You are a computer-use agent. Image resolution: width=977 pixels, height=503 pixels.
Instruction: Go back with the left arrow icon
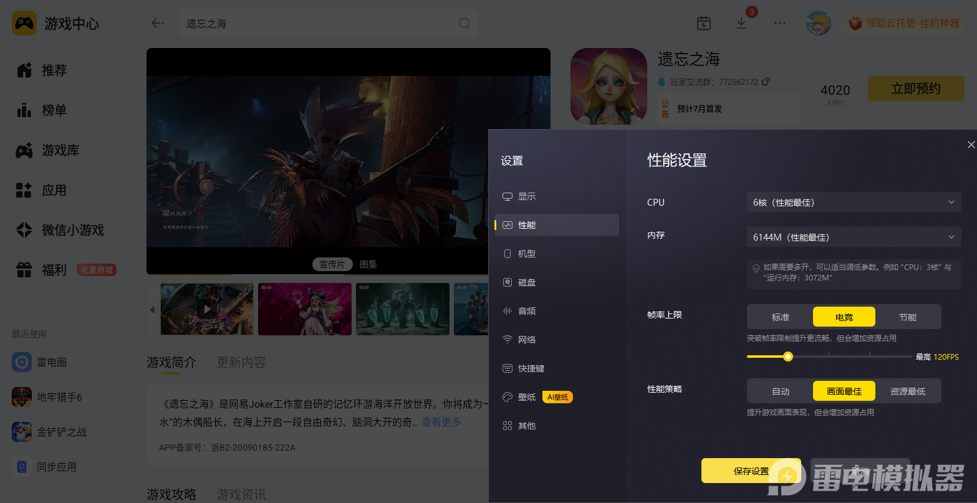(158, 24)
